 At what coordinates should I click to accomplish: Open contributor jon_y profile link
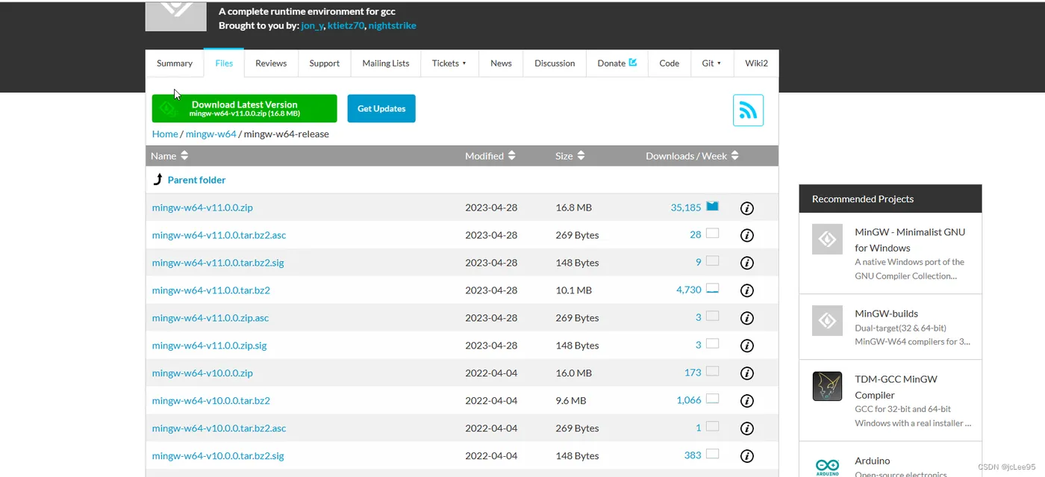(313, 25)
